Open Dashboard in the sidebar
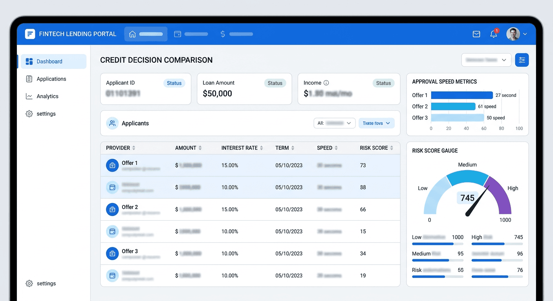This screenshot has height=301, width=553. 53,62
